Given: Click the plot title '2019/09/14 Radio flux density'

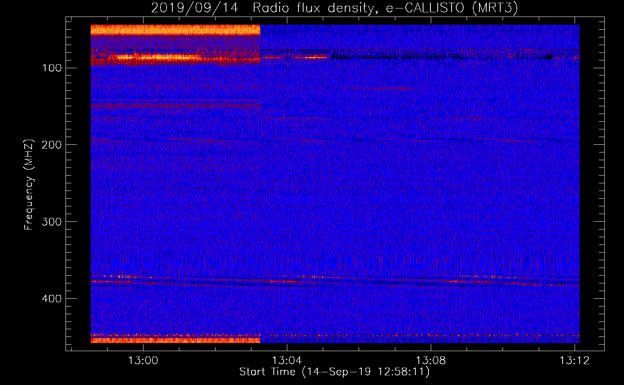Looking at the screenshot, I should (334, 8).
